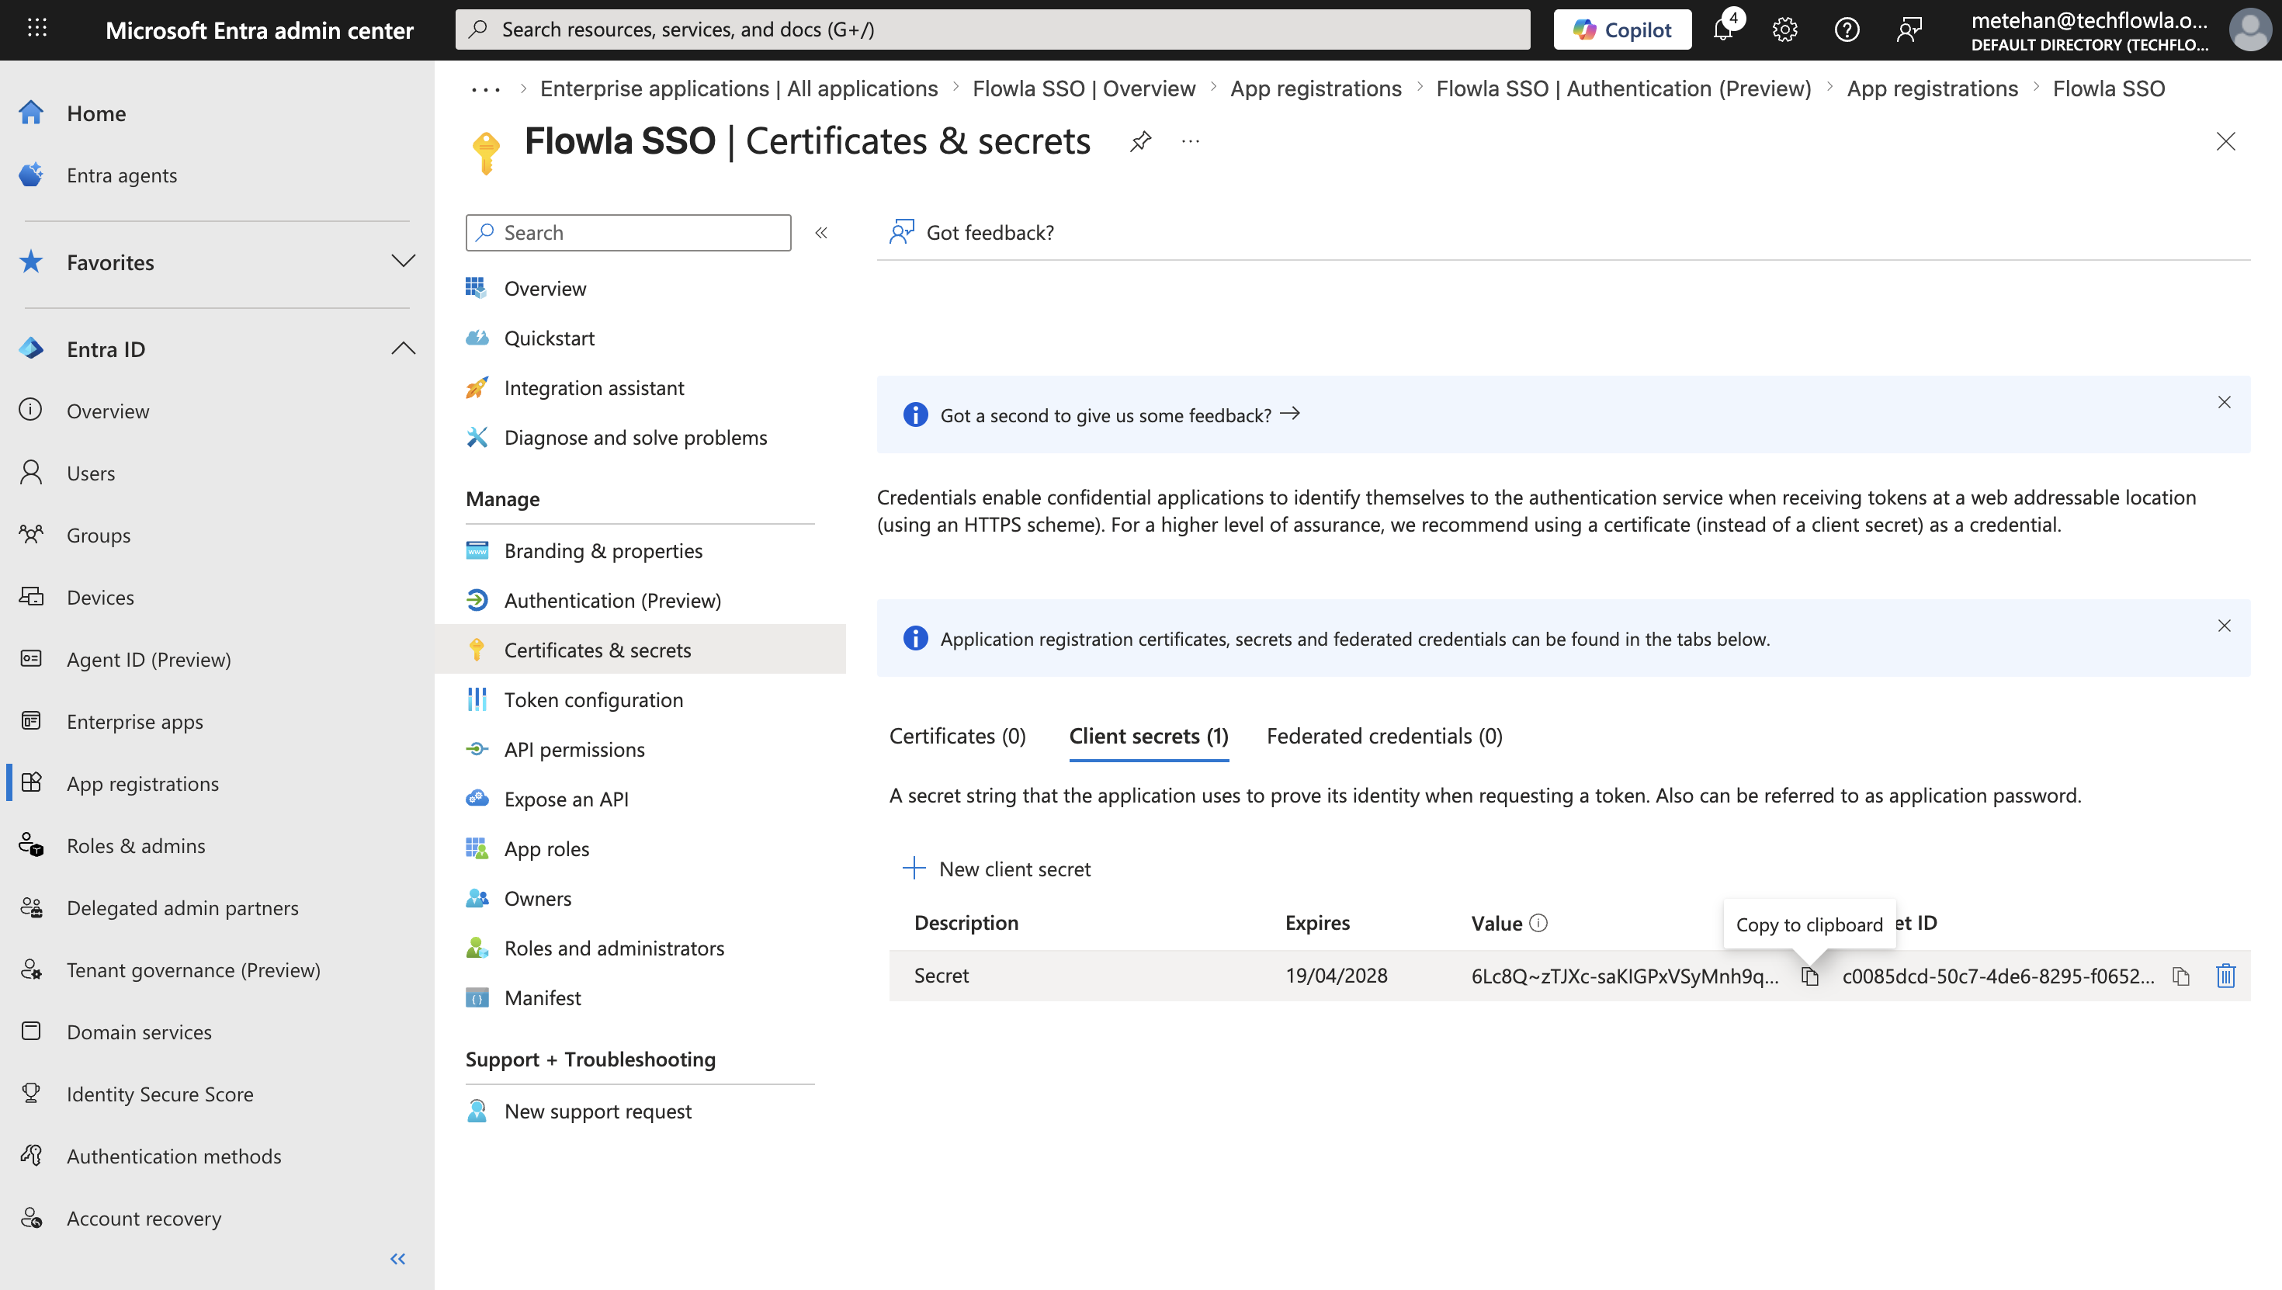Sort by the Description column header
The width and height of the screenshot is (2282, 1290).
pyautogui.click(x=966, y=922)
